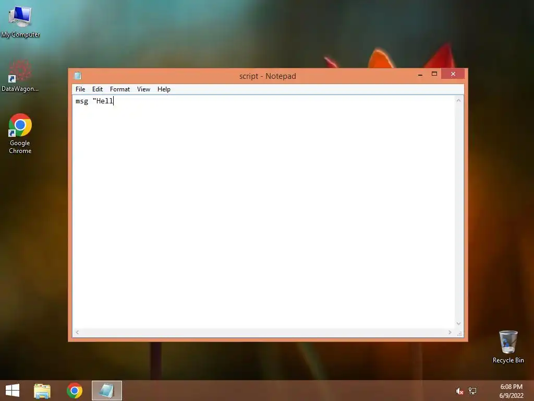The height and width of the screenshot is (401, 534).
Task: Click the horizontal scrollbar right arrow
Action: [450, 333]
